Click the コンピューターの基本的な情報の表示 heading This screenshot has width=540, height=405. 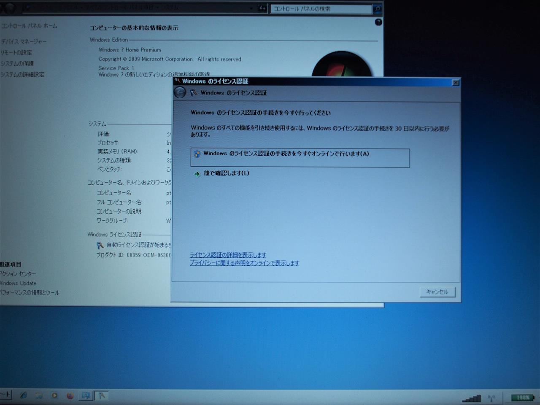tap(134, 28)
